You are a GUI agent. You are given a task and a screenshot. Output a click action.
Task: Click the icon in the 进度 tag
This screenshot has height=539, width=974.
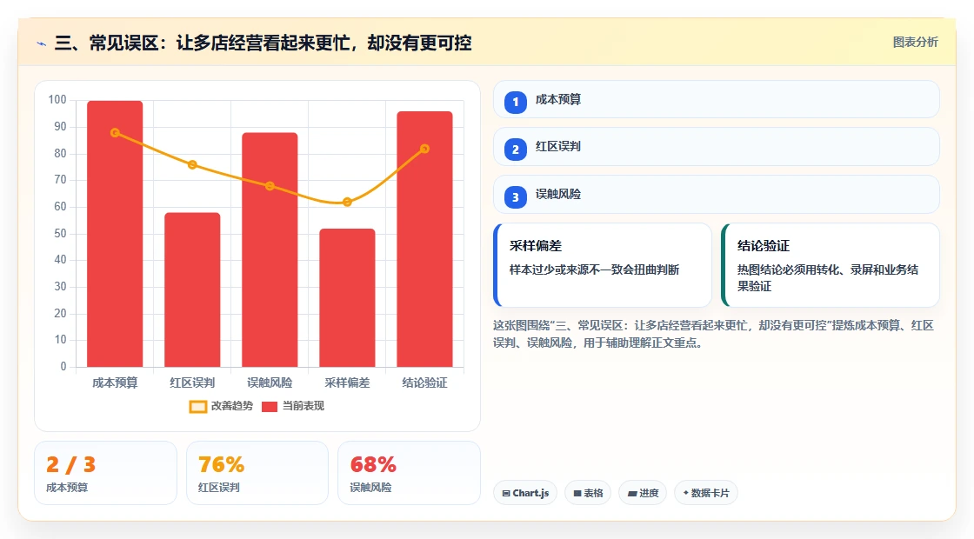(x=632, y=494)
